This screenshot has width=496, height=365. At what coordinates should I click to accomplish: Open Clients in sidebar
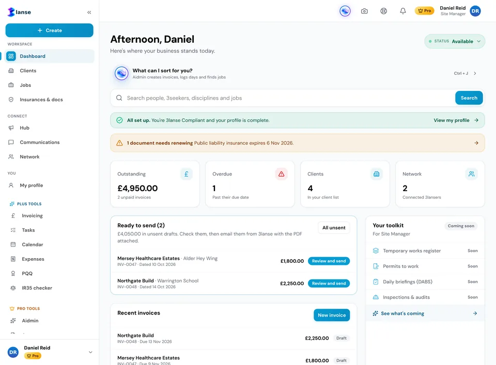(x=50, y=71)
